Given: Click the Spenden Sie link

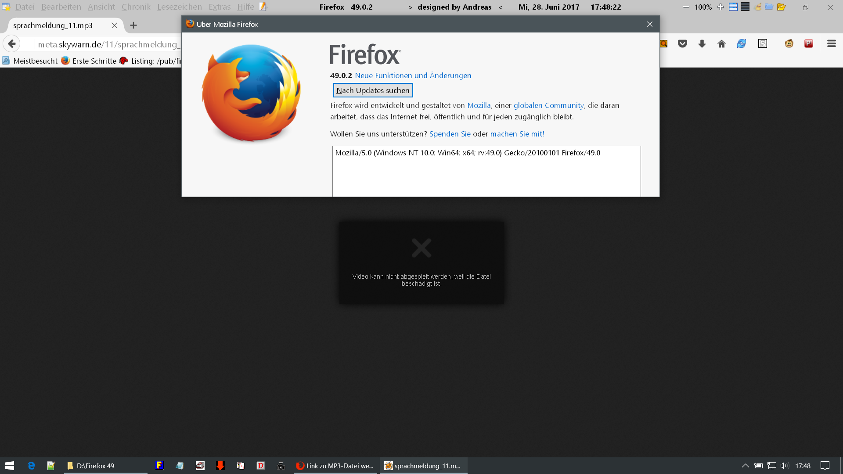Looking at the screenshot, I should (450, 134).
